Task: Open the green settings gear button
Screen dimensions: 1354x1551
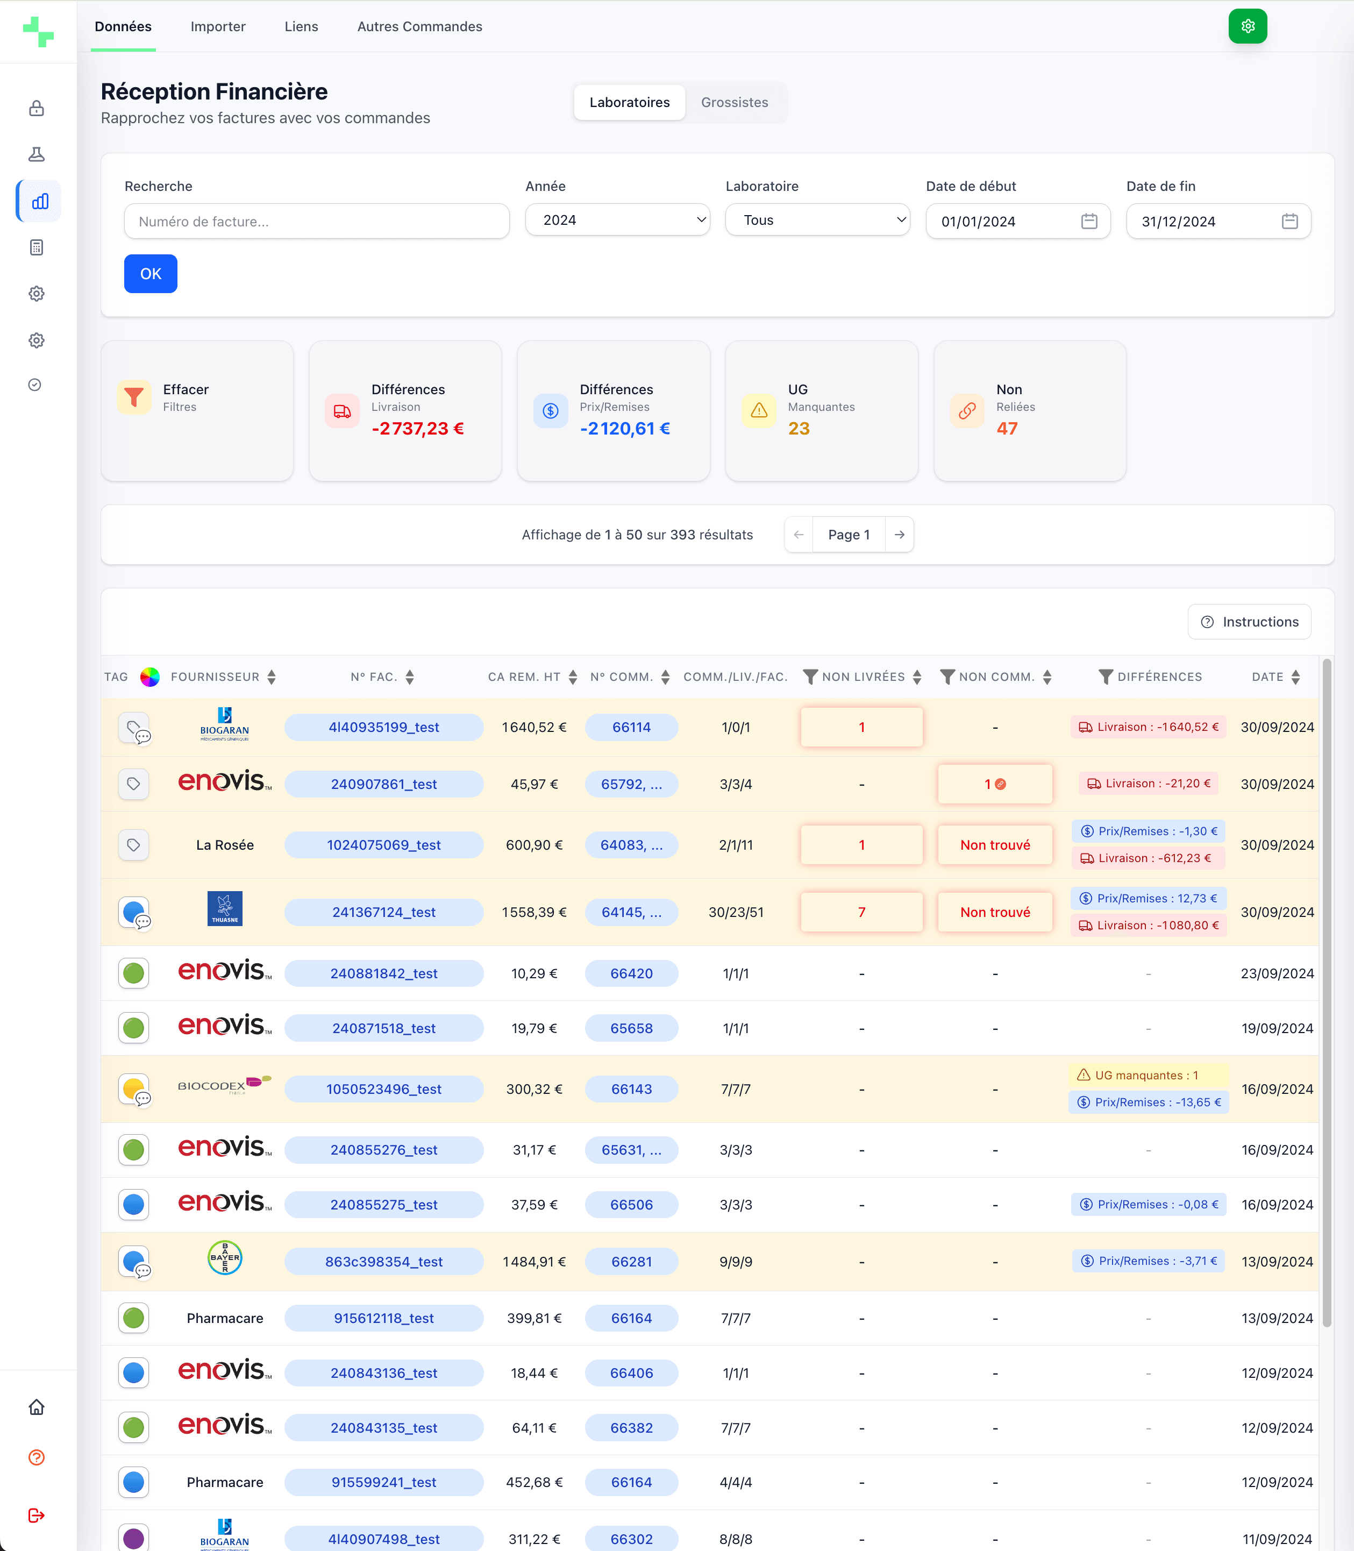Action: click(1246, 26)
